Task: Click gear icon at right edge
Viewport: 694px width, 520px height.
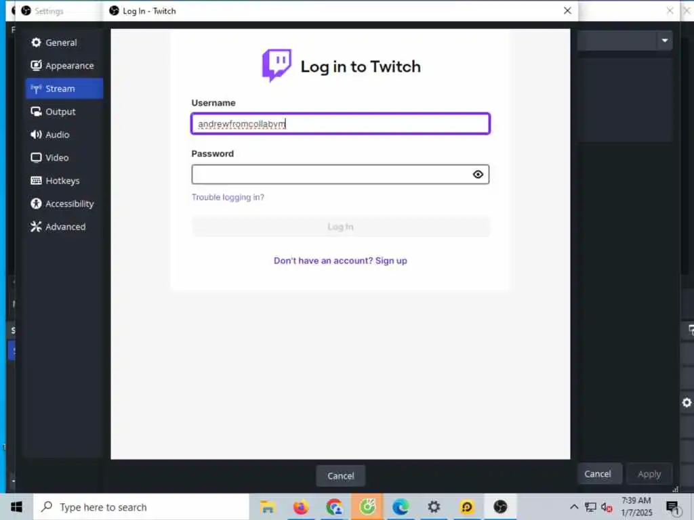Action: [x=687, y=402]
